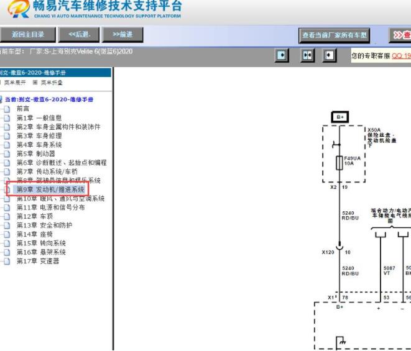This screenshot has width=411, height=351.
Task: Open 第10章 暖风、通风与空调系统
Action: 60,199
